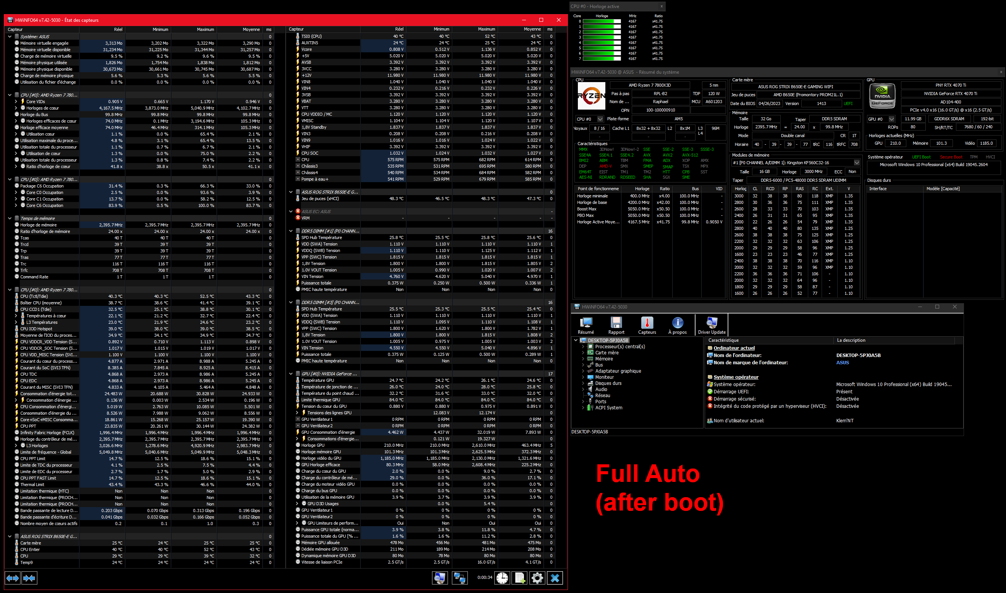Screen dimensions: 1006x593
Task: Click the clock reset timer icon
Action: pos(502,578)
